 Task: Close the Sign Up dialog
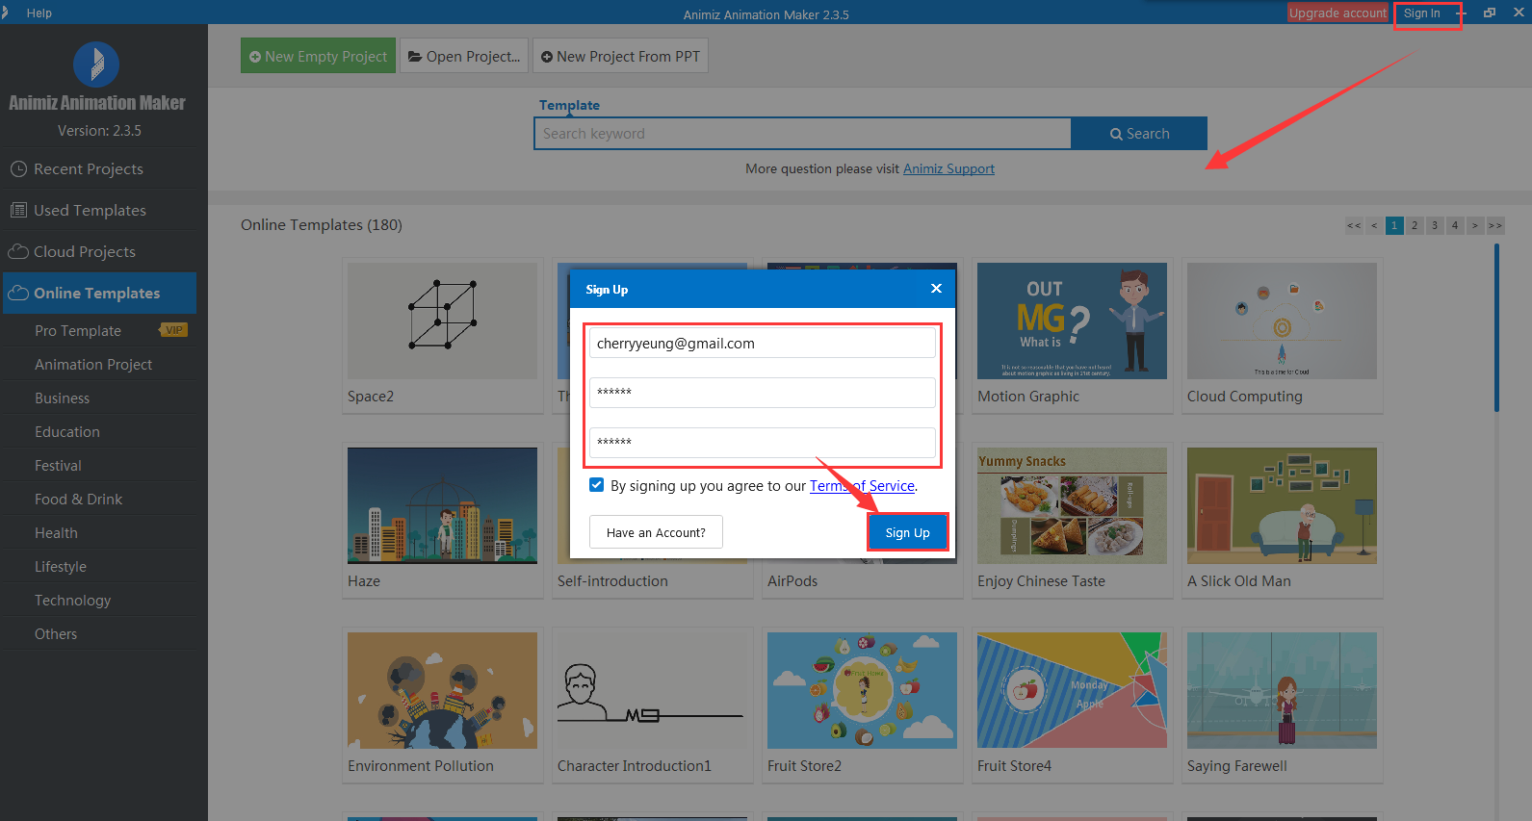click(x=936, y=289)
